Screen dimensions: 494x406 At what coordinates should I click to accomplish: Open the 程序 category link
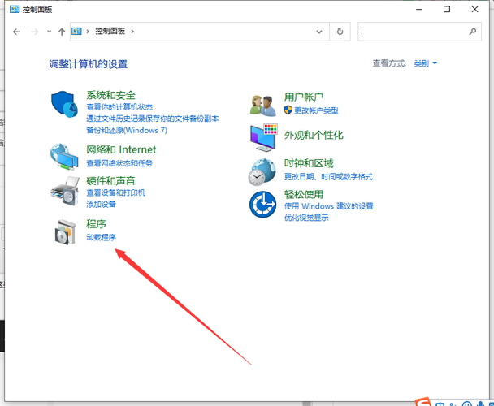(96, 224)
